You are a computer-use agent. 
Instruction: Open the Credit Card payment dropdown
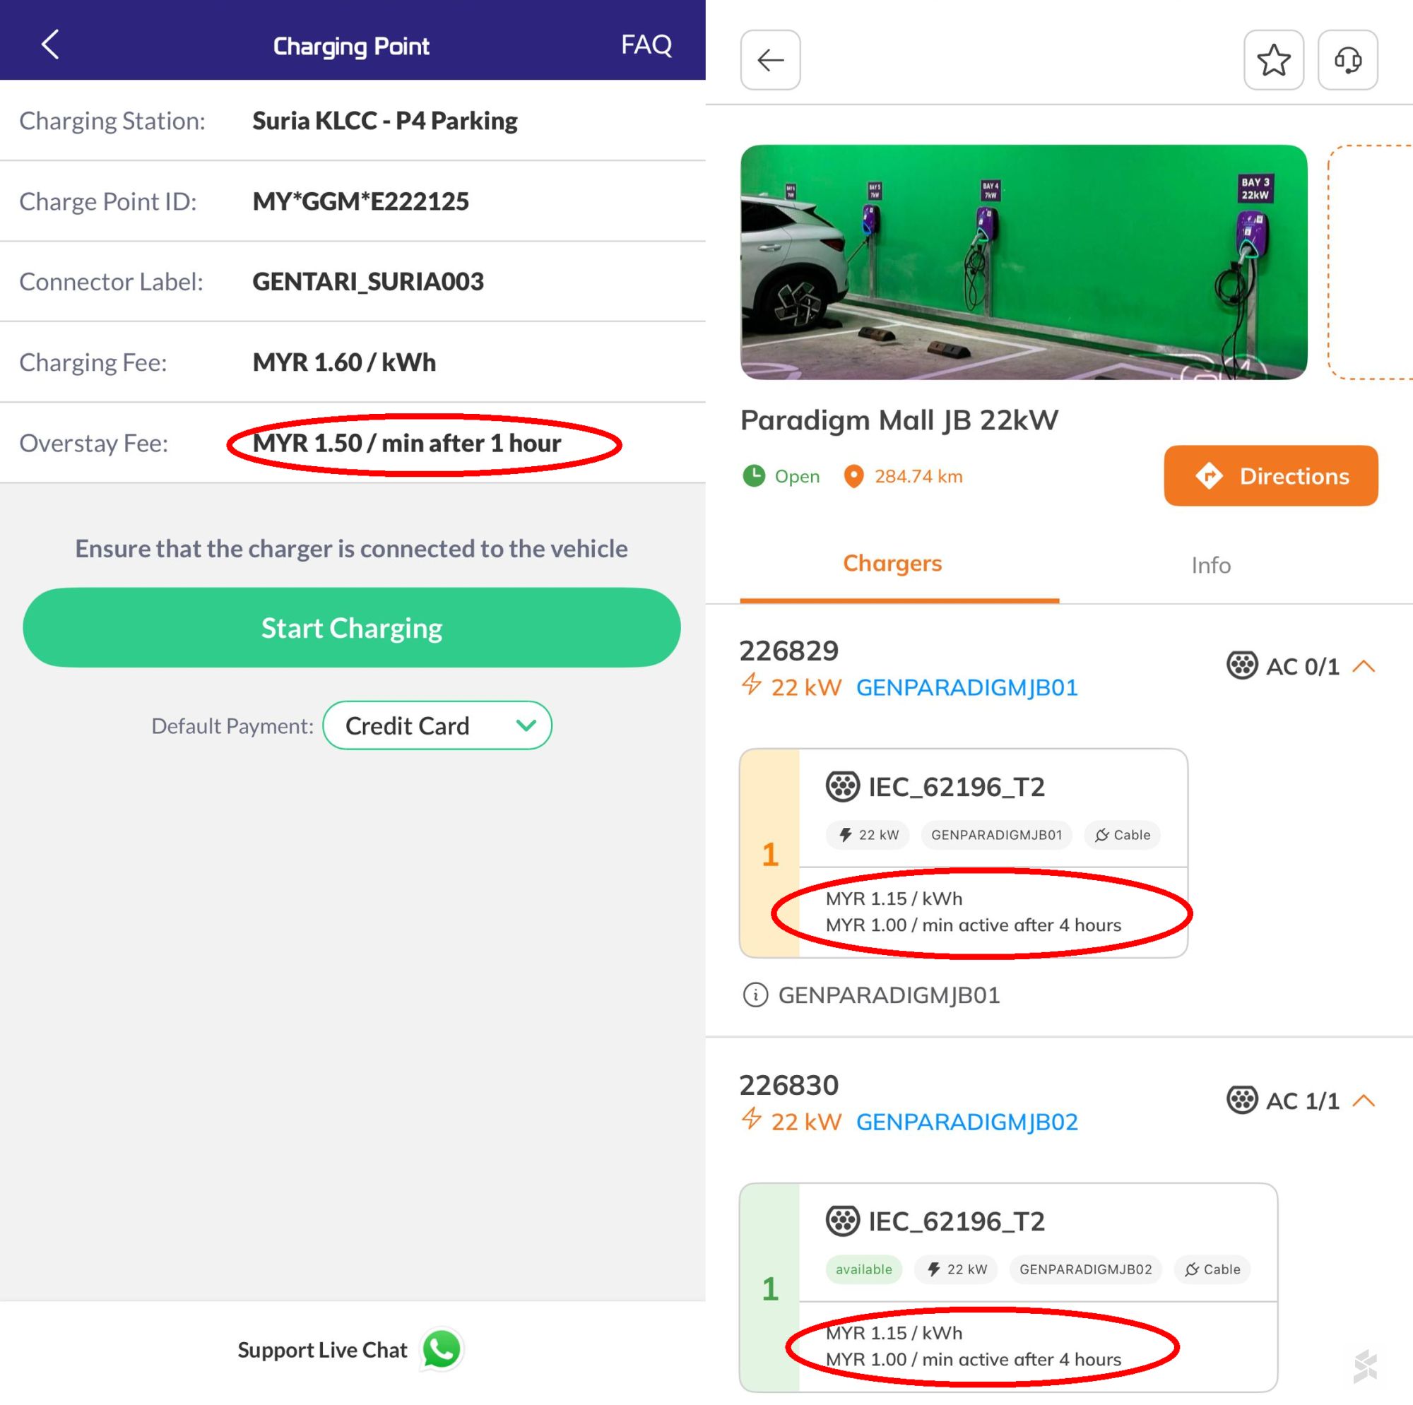(437, 725)
